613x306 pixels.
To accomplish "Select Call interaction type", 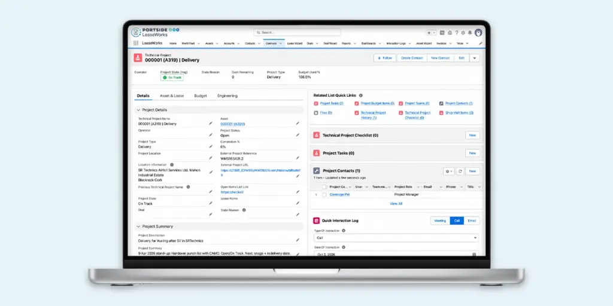I will pyautogui.click(x=457, y=221).
